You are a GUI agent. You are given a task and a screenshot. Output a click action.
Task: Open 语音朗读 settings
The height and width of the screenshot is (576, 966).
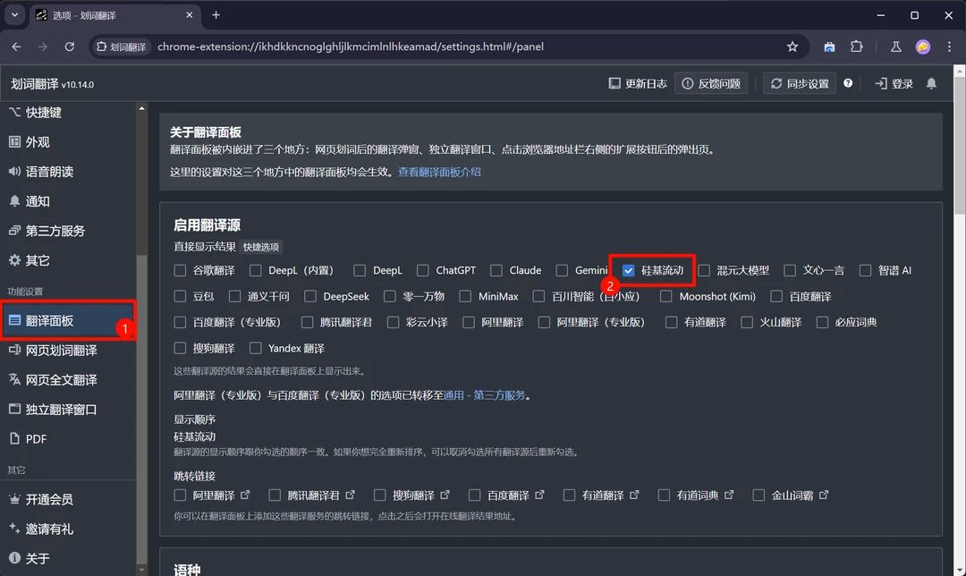point(68,171)
